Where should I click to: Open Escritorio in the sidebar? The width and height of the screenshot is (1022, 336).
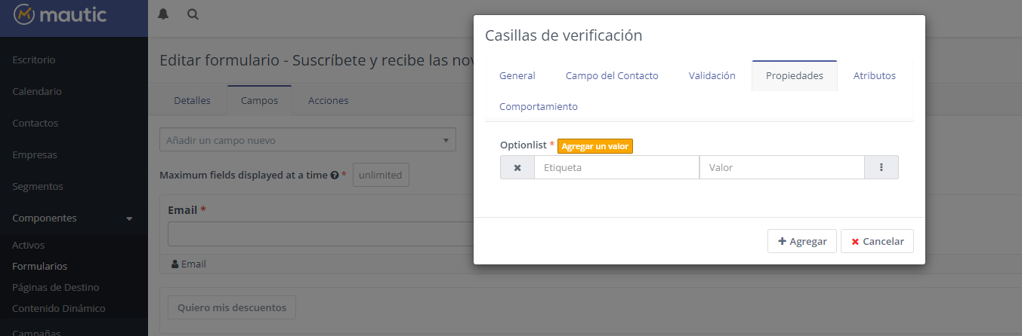click(34, 60)
